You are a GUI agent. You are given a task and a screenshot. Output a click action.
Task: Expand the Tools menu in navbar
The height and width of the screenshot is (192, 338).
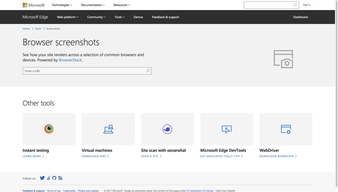(120, 17)
